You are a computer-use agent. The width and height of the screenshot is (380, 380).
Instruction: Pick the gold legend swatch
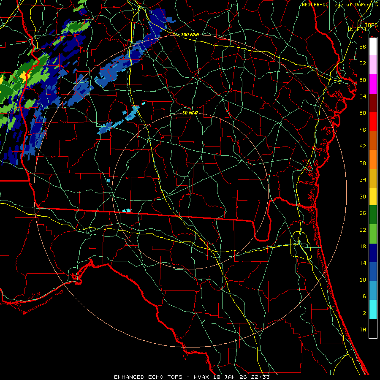(373, 179)
